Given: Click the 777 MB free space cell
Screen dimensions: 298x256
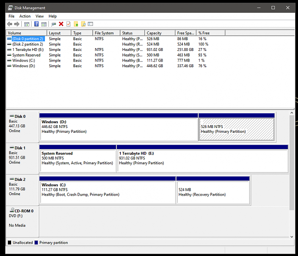Looking at the screenshot, I should [184, 60].
